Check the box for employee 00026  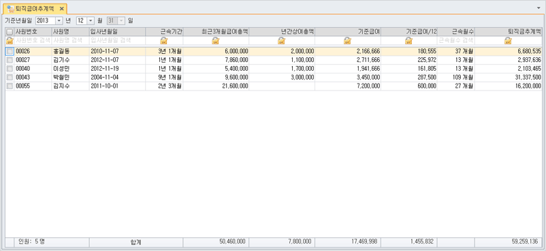point(10,51)
